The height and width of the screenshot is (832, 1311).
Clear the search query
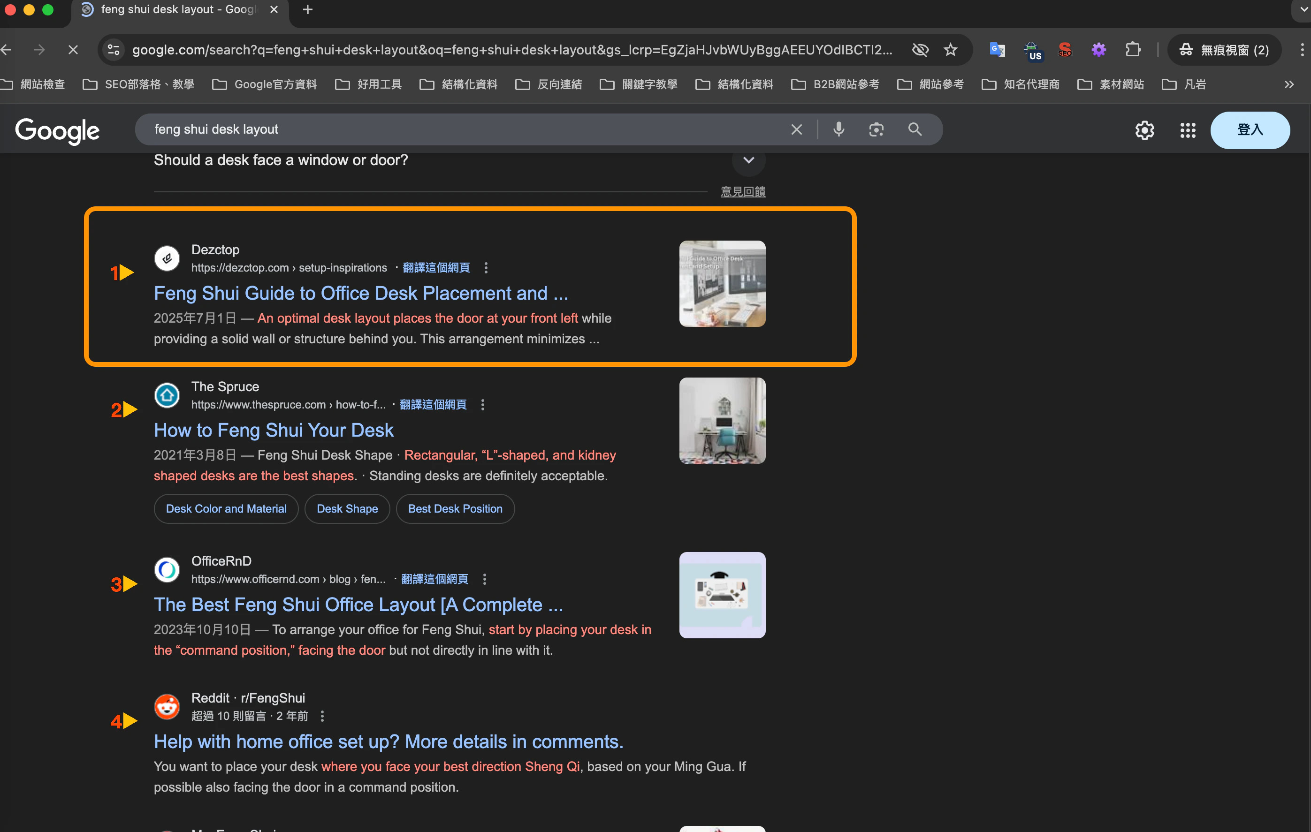797,129
